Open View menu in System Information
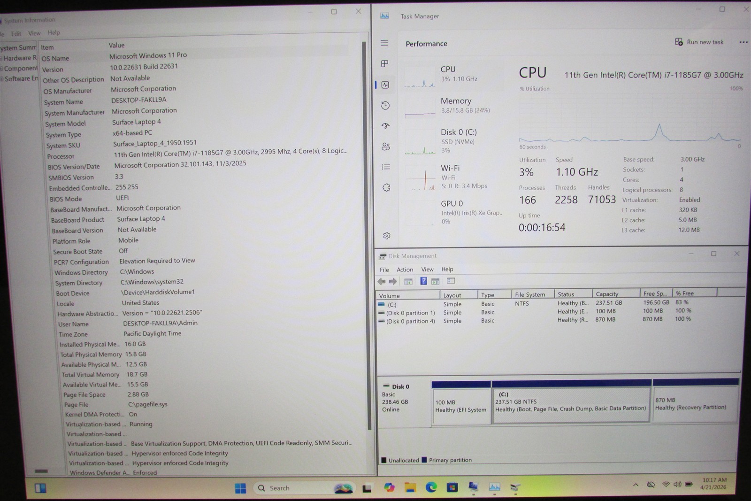This screenshot has width=751, height=501. pyautogui.click(x=34, y=33)
